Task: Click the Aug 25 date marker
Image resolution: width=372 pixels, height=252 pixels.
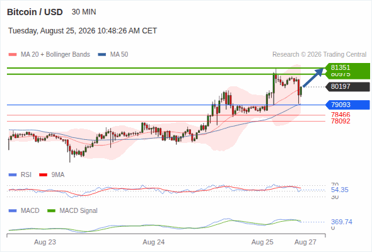Action: 262,242
